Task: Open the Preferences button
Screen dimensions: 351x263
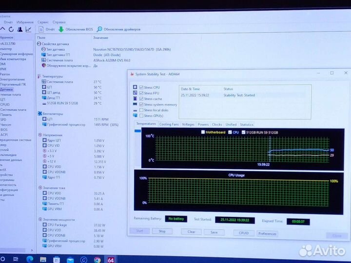Action: (267, 234)
